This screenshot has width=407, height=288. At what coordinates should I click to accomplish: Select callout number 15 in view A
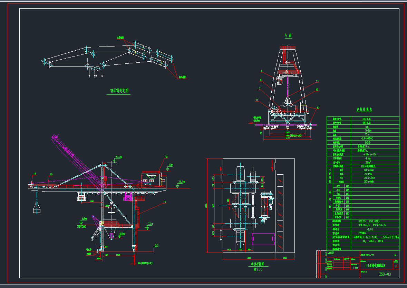[317, 90]
